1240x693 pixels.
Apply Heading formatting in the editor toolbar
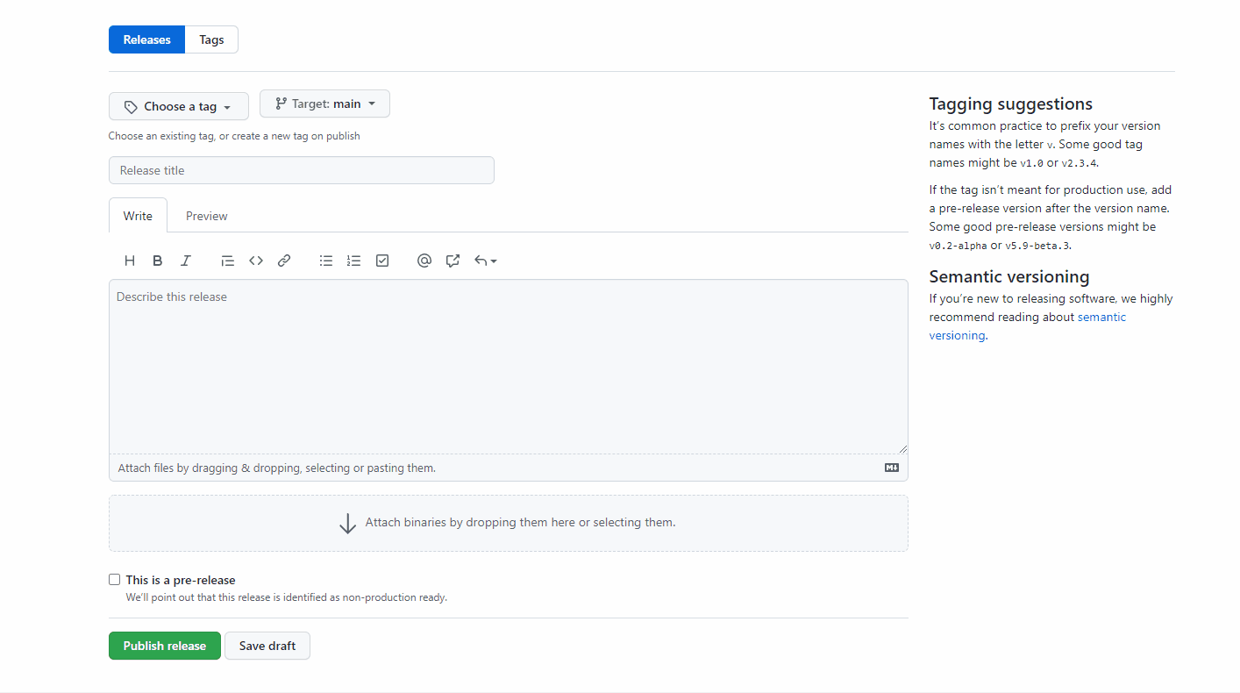click(129, 260)
